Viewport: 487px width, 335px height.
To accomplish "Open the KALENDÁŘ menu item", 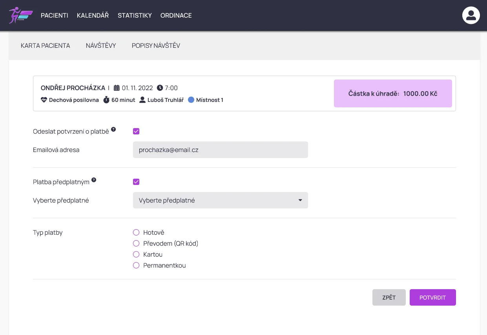I will click(x=93, y=16).
